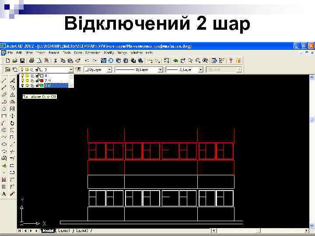This screenshot has width=315, height=236.
Task: Toggle the lightbulb on layer 0 row
Action: [x=22, y=76]
